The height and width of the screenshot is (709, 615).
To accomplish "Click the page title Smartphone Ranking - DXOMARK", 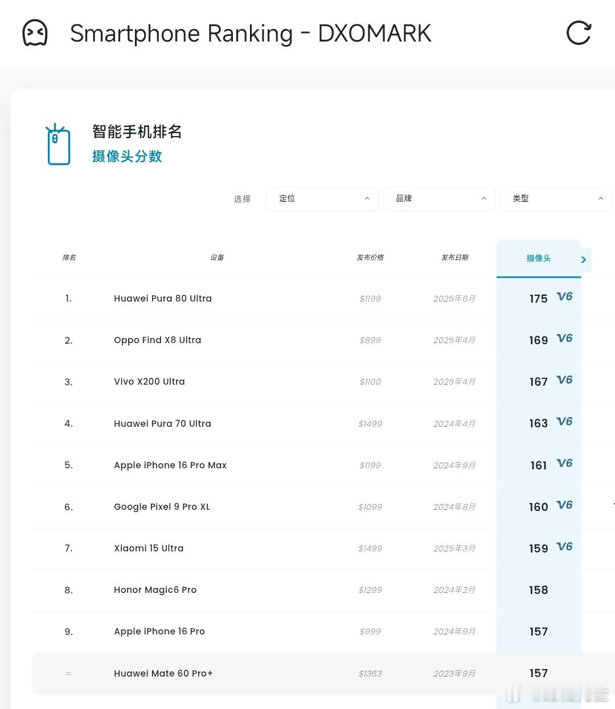I will click(x=251, y=34).
